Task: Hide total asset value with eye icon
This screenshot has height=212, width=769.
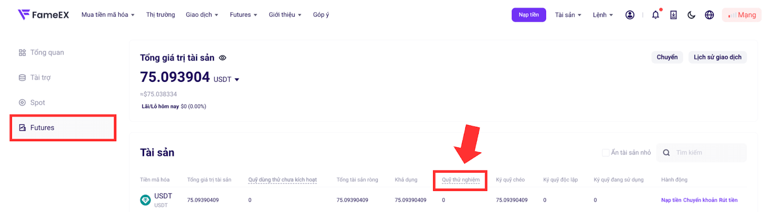Action: (223, 58)
